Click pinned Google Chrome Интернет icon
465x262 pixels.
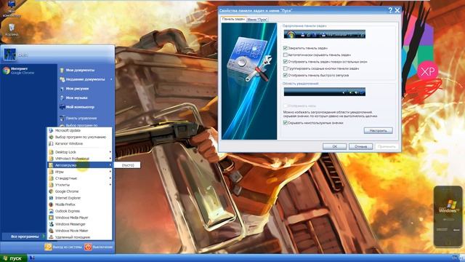[x=7, y=71]
